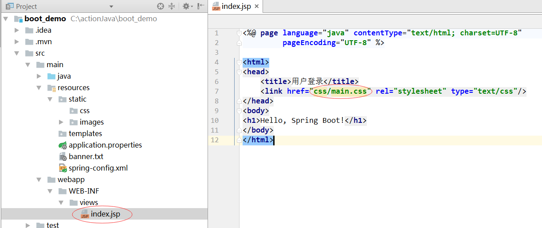Click the fold end marker at line 11
Image resolution: width=542 pixels, height=228 pixels.
point(239,130)
